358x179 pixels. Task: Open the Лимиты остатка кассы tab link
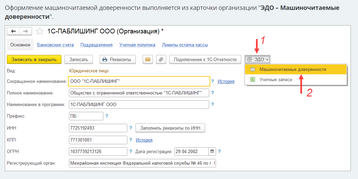point(185,45)
